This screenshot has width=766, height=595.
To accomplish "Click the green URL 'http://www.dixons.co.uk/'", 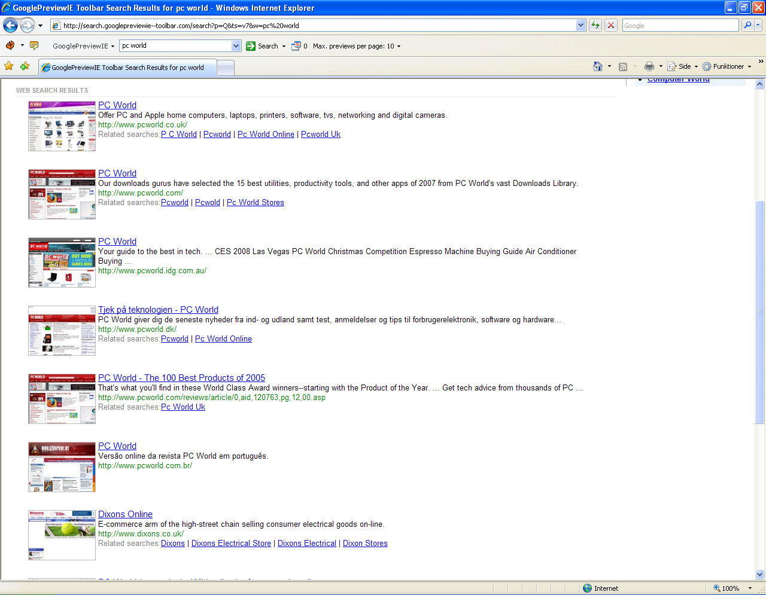I will [141, 534].
